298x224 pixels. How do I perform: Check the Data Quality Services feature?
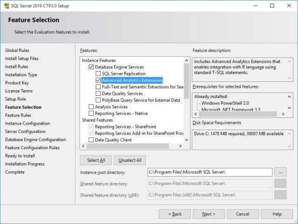tap(98, 93)
